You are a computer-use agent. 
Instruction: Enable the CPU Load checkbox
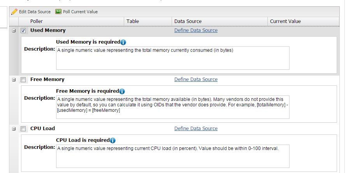pos(23,129)
